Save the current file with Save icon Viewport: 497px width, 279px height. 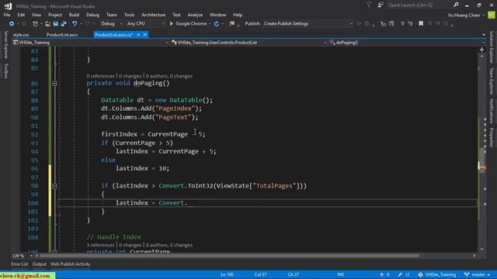coord(56,24)
